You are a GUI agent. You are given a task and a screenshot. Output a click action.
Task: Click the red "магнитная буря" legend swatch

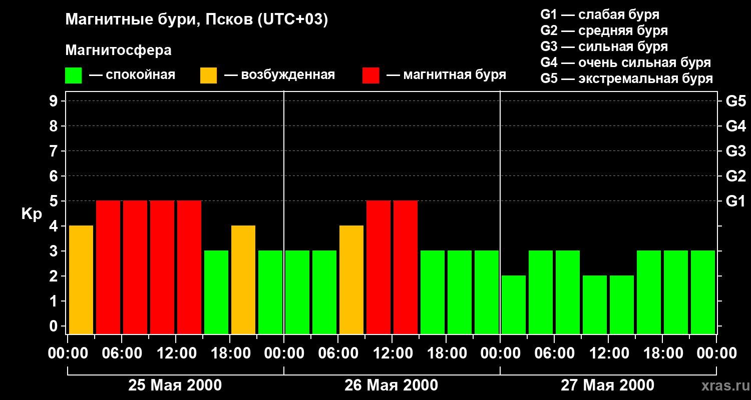point(370,75)
